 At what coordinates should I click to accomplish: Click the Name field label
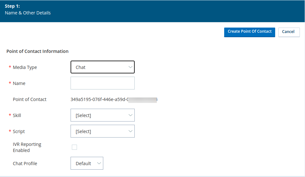[19, 83]
